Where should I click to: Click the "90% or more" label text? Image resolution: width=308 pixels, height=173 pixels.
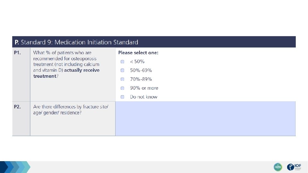point(144,88)
